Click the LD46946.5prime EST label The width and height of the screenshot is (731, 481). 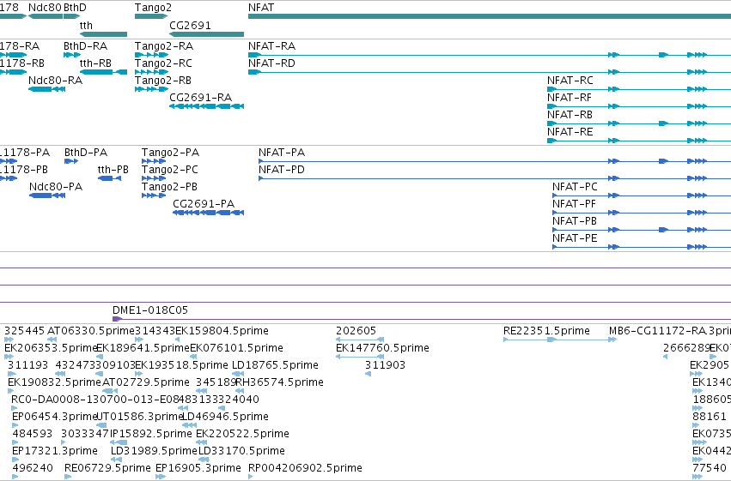225,417
